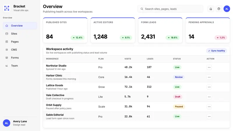
Task: Click the Paused status badge for Orbit Supply
Action: coord(179,107)
